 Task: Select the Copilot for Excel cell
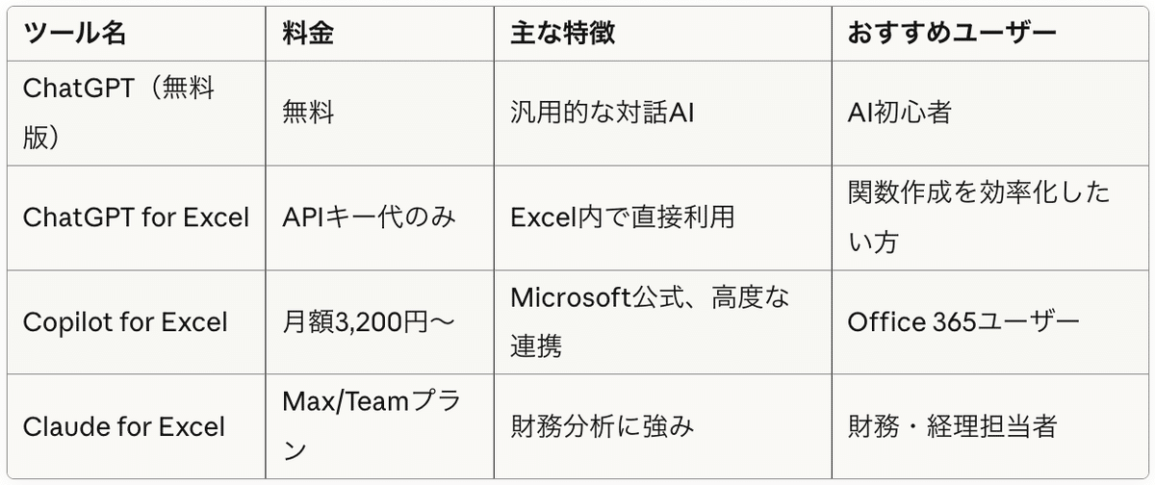click(x=125, y=321)
